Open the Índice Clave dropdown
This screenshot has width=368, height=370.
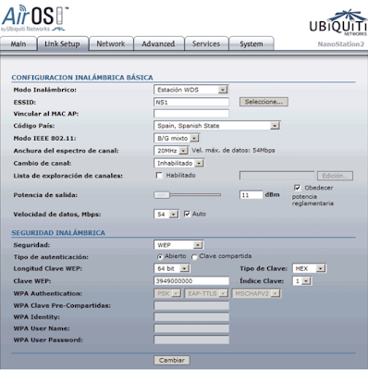pyautogui.click(x=302, y=280)
